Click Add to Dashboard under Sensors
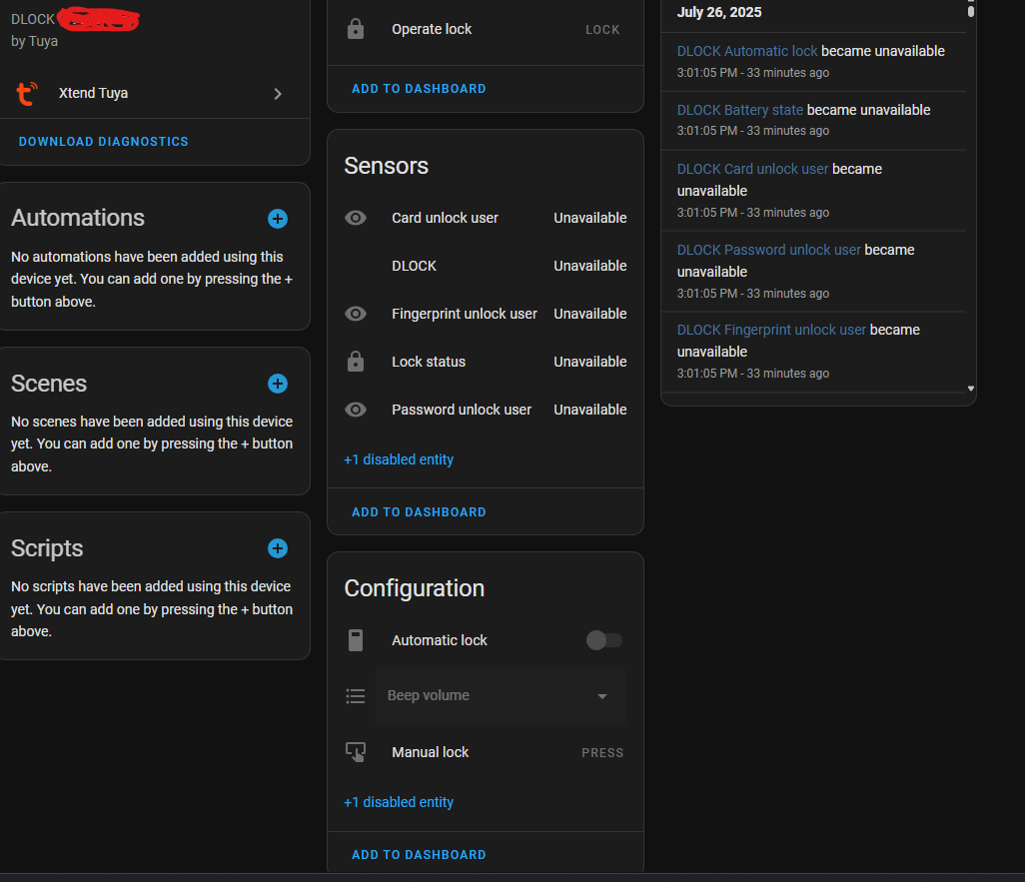The height and width of the screenshot is (882, 1025). click(419, 512)
